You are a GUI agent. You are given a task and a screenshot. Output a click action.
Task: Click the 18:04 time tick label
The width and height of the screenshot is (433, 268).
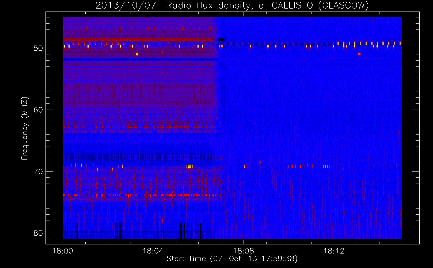pyautogui.click(x=153, y=251)
